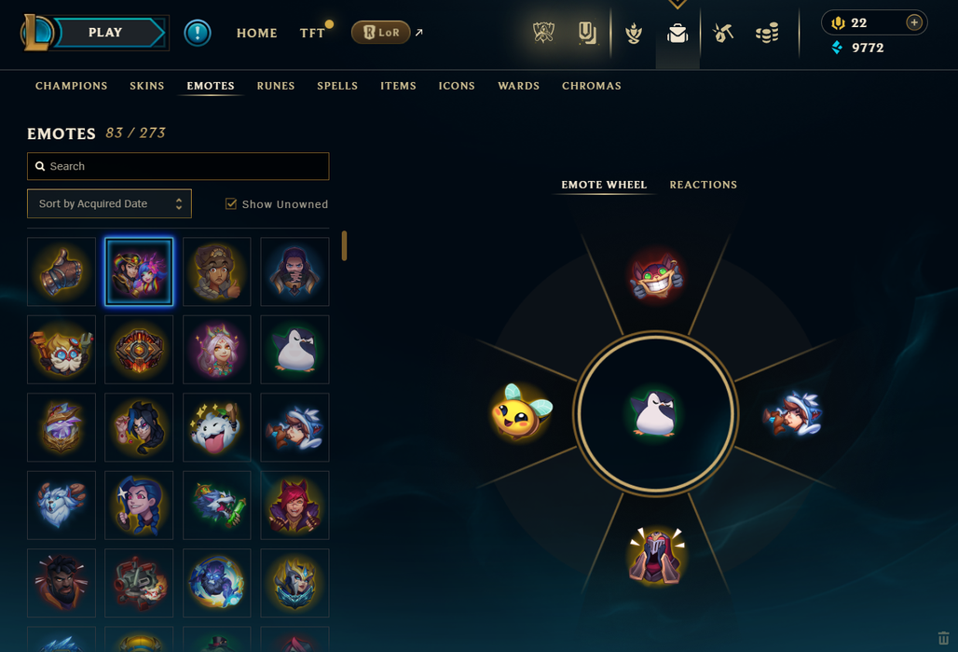
Task: Expand the Sort by Acquired Date dropdown
Action: 109,203
